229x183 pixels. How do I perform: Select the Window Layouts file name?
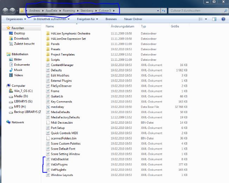(x=62, y=175)
